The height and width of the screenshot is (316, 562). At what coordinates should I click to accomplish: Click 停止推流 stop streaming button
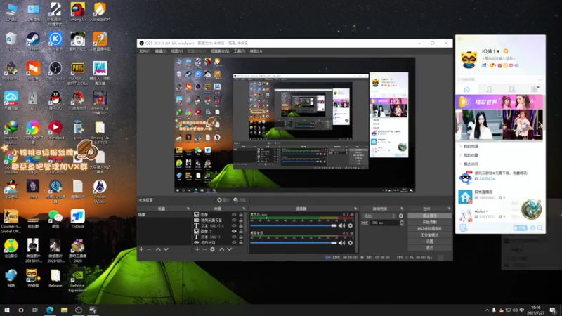pyautogui.click(x=429, y=216)
